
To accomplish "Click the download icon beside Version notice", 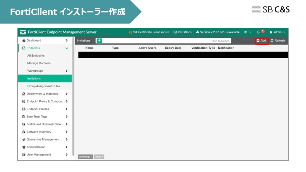I will [198, 32].
